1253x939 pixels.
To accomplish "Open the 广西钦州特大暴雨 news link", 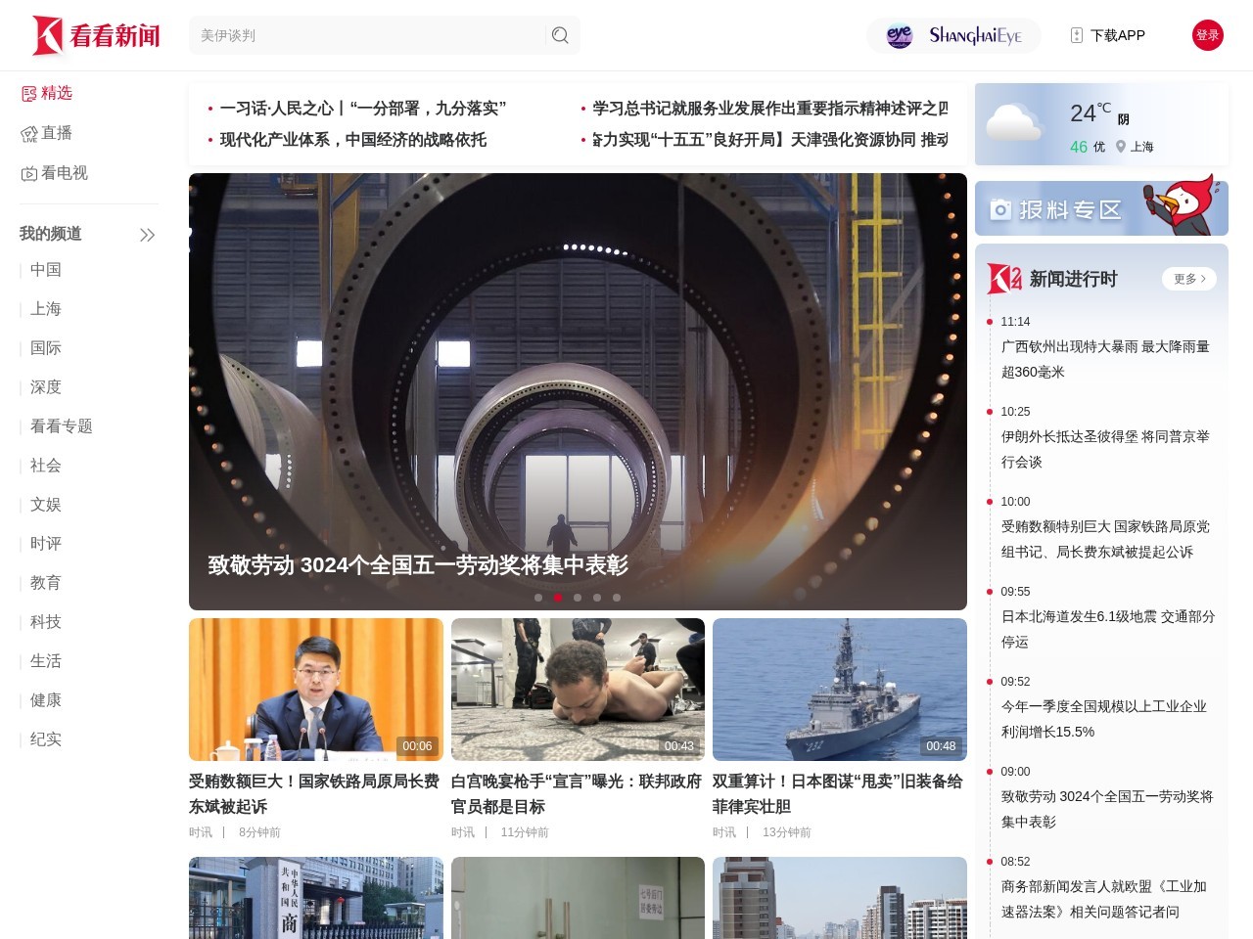I will pyautogui.click(x=1103, y=359).
